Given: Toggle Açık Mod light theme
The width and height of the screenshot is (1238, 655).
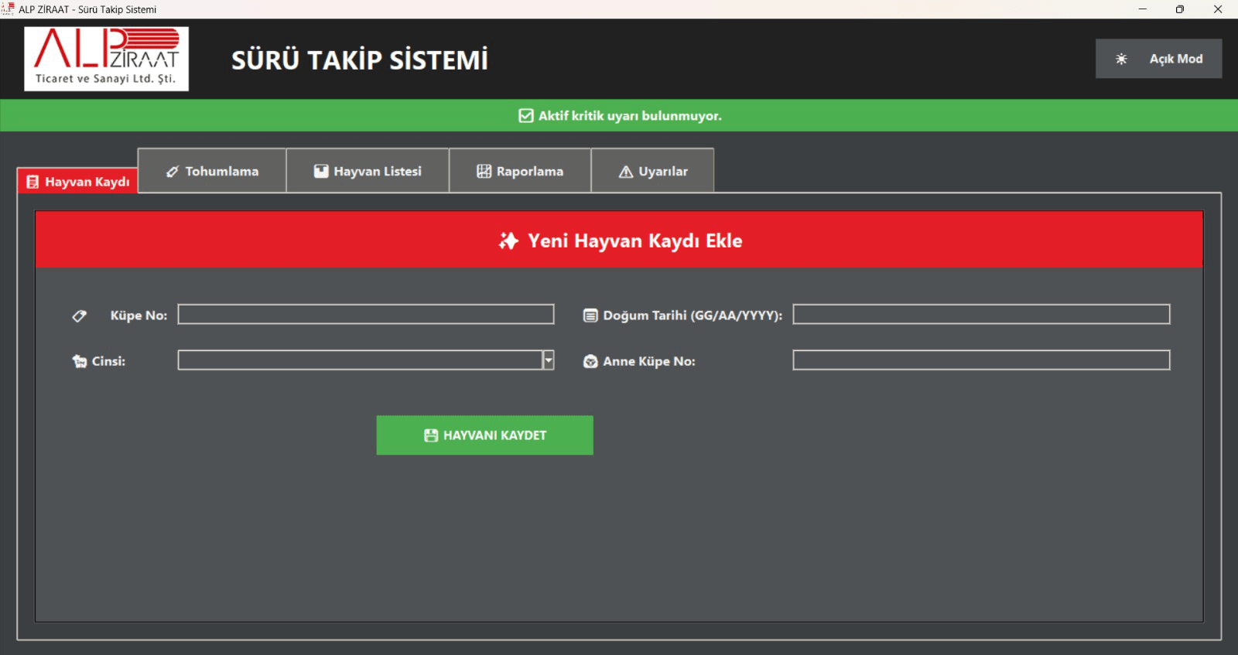Looking at the screenshot, I should [x=1158, y=59].
